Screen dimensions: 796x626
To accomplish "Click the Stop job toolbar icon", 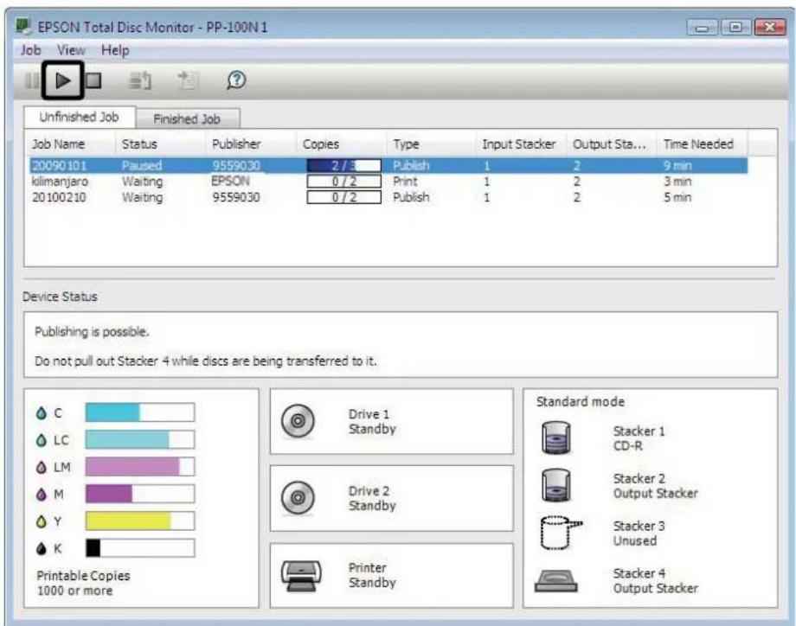I will (93, 80).
